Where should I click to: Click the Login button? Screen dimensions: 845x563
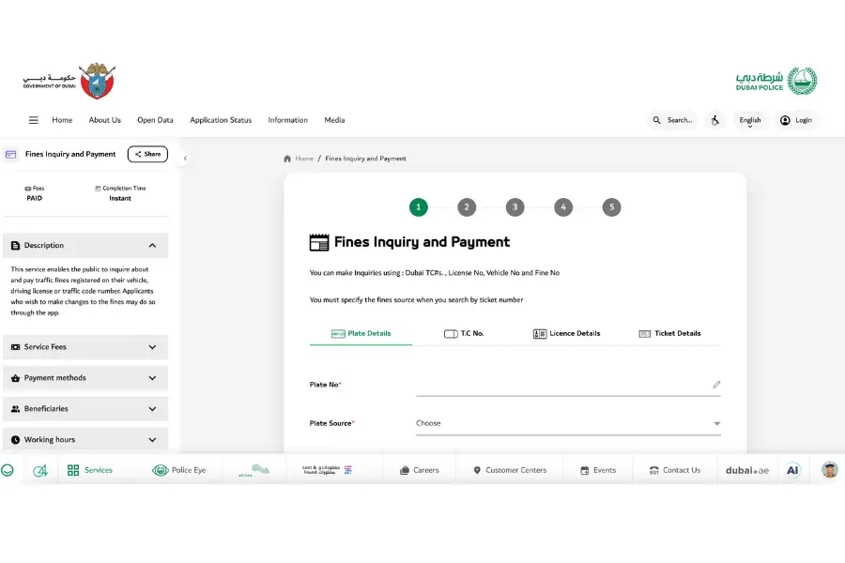[x=796, y=120]
